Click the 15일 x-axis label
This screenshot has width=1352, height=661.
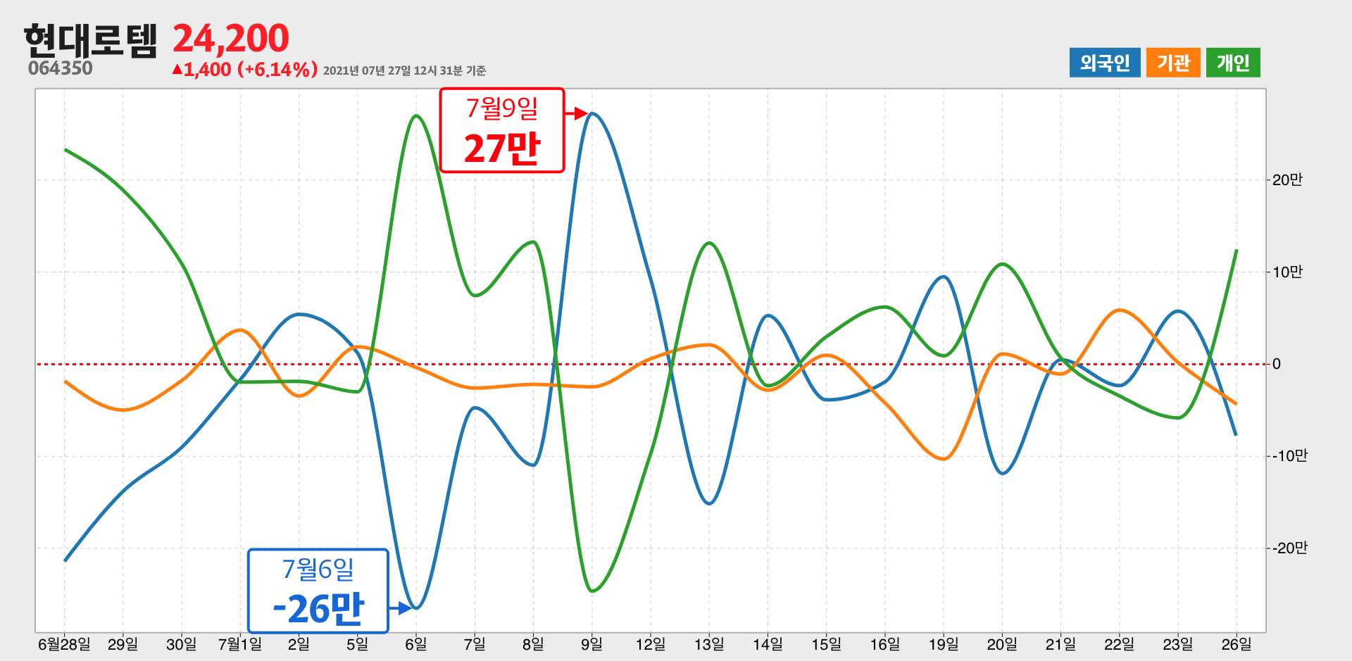pyautogui.click(x=826, y=644)
